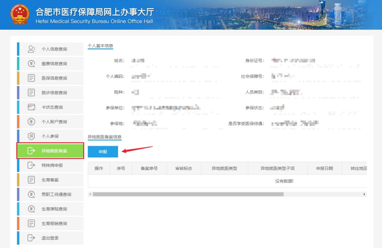Viewport: 382px width, 248px height.
Task: Select the document icon beside 生育备案
Action: (31, 180)
